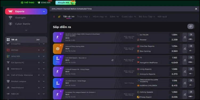
Task: Click the Hearthstone icon
Action: click(x=8, y=88)
